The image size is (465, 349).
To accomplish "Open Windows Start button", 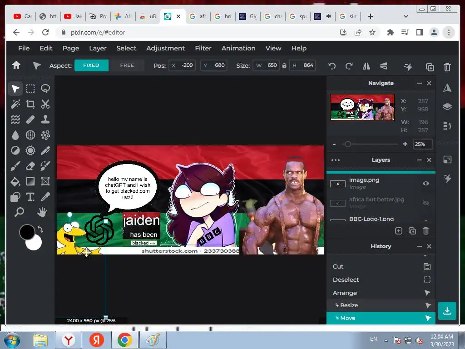I will (x=11, y=340).
